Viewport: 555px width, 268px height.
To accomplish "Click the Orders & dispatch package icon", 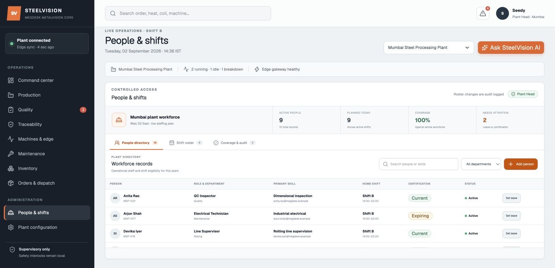I will pos(11,183).
